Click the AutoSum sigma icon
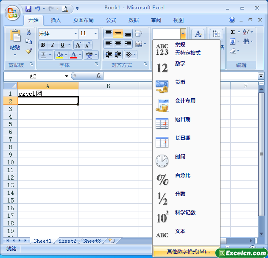This screenshot has width=268, height=258. pyautogui.click(x=232, y=32)
